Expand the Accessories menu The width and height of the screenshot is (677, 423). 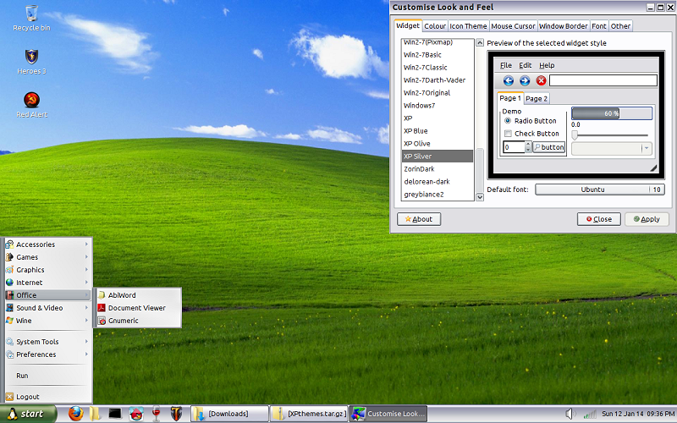[47, 244]
